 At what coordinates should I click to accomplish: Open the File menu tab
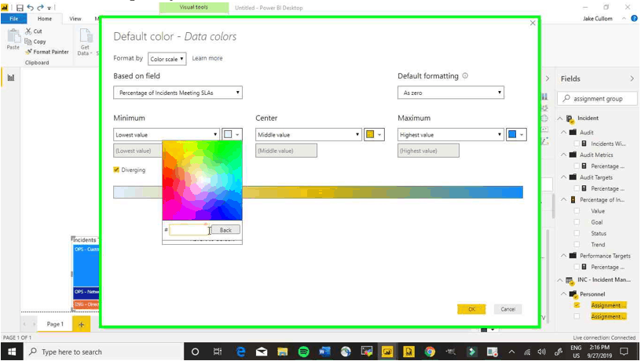[x=14, y=18]
